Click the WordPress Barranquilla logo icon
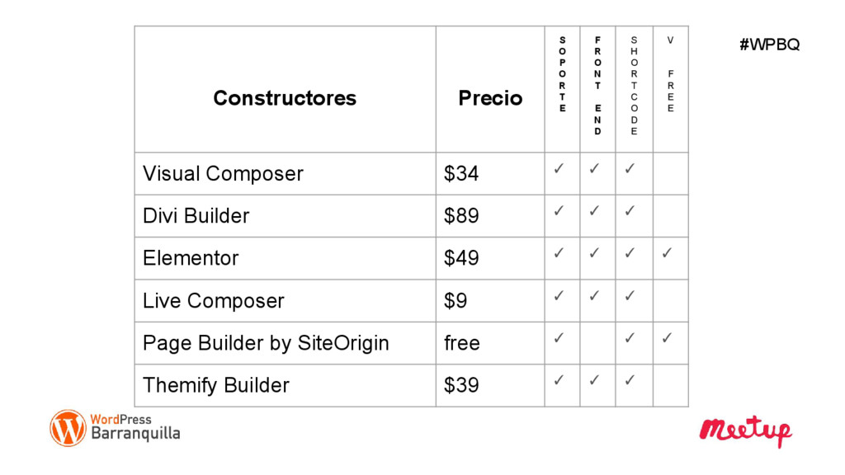 click(68, 428)
